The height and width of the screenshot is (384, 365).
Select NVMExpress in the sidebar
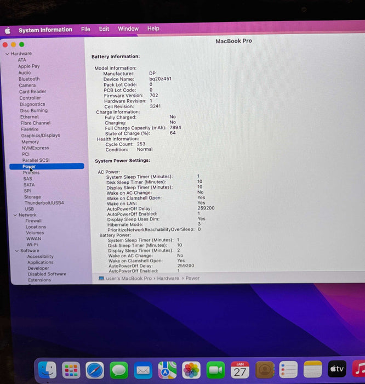(35, 148)
